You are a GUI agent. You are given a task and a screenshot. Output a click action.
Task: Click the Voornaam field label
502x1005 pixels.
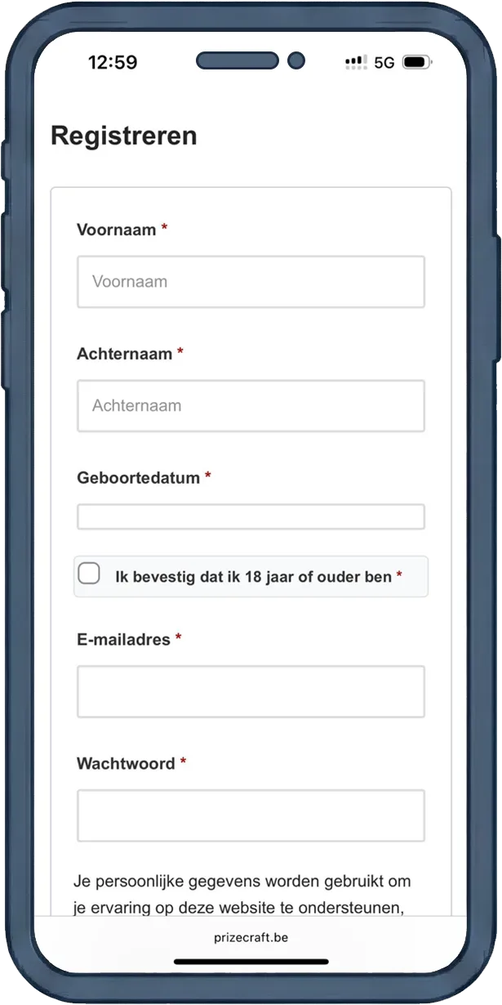117,230
